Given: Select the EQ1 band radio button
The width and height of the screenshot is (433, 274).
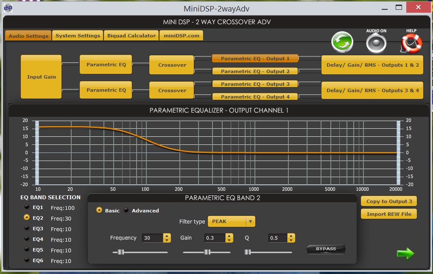Looking at the screenshot, I should (27, 206).
